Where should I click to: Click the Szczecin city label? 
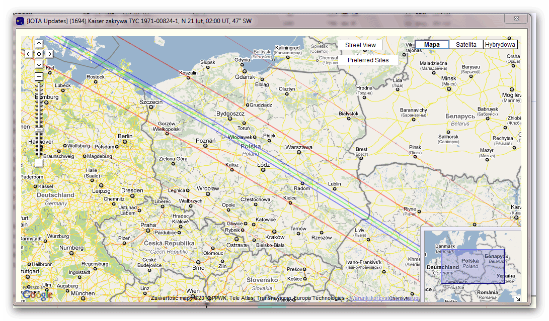tap(151, 102)
